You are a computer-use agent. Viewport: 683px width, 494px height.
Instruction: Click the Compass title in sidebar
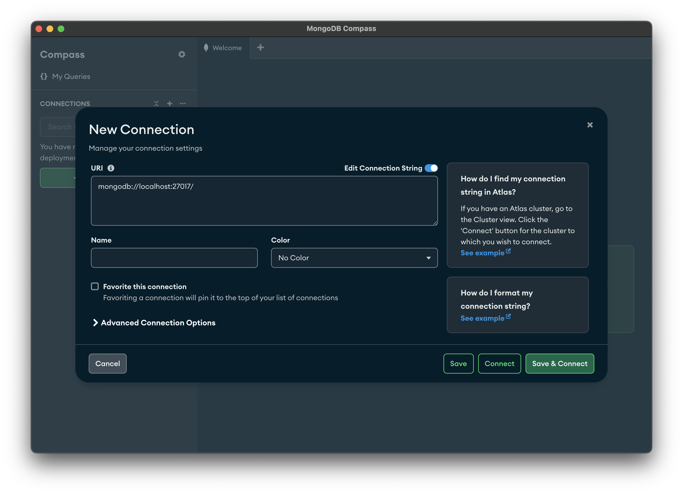62,55
